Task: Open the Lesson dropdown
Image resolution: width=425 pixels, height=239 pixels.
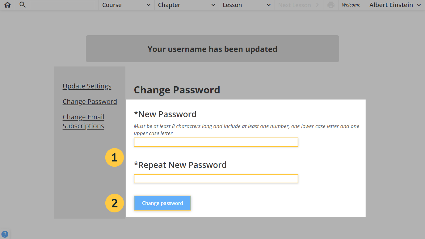Action: [x=246, y=5]
